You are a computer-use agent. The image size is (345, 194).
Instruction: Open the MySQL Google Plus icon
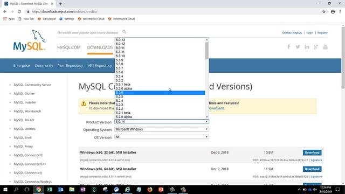click(x=316, y=47)
